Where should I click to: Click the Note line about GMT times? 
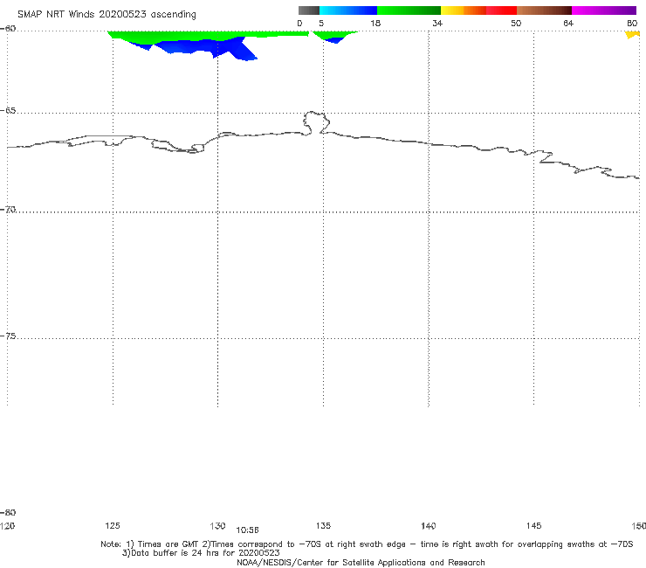point(367,544)
